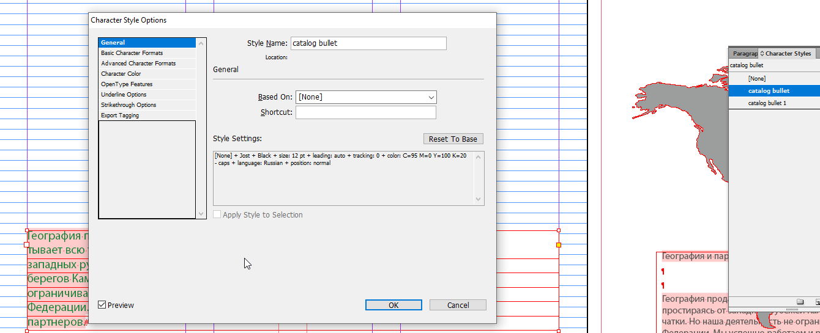Confirm the dialog with OK
Viewport: 820px width, 333px height.
393,305
